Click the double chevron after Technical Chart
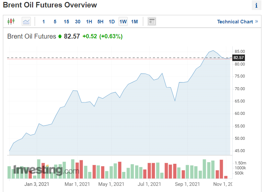Viewport: 266px width, 192px height. (257, 22)
